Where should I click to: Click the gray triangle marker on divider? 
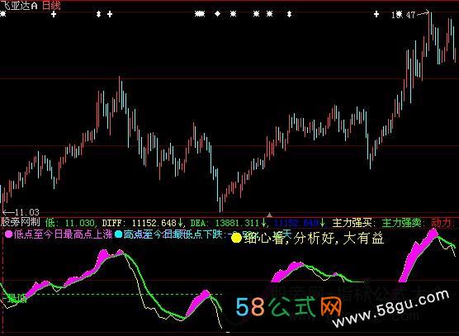pyautogui.click(x=269, y=215)
